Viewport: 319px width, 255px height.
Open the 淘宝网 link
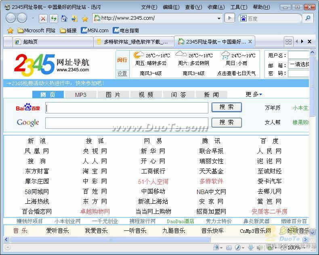(x=95, y=171)
